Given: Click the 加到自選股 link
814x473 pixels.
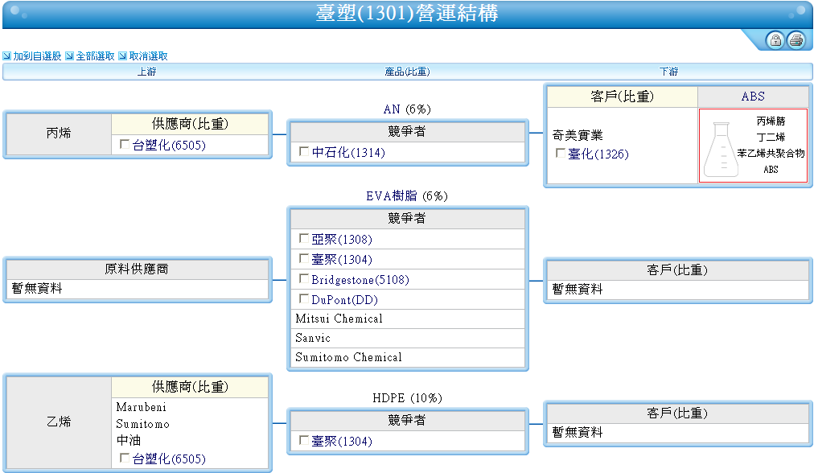Looking at the screenshot, I should point(37,56).
